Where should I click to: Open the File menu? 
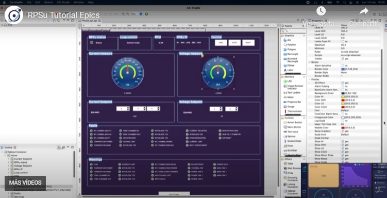click(29, 2)
